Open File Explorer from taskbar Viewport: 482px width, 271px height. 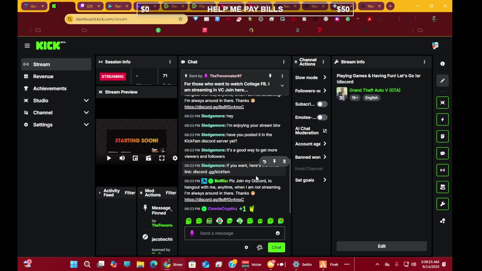[x=140, y=264]
